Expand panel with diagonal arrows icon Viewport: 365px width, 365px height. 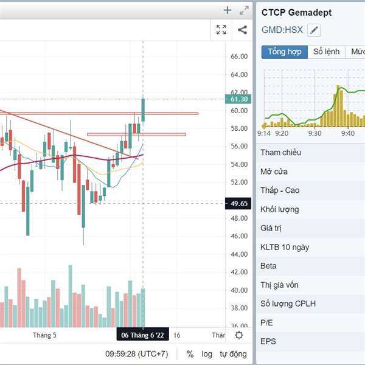tap(244, 10)
